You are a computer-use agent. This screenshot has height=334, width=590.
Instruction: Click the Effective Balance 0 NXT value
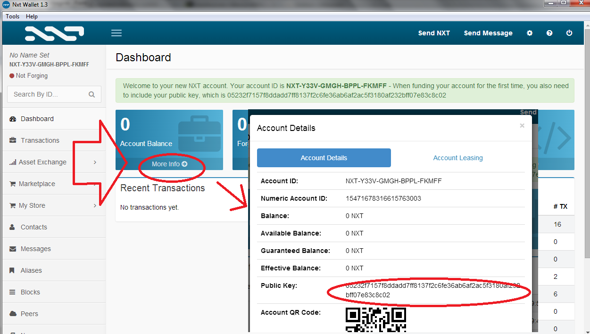pos(355,268)
